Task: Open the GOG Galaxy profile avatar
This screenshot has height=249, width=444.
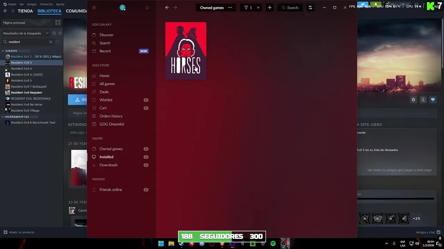Action: point(122,8)
